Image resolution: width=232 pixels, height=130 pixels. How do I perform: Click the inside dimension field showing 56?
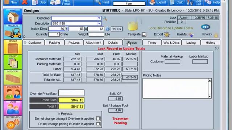[x=76, y=29]
